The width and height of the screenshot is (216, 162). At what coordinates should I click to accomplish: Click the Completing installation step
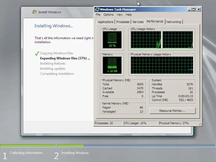coord(57,74)
